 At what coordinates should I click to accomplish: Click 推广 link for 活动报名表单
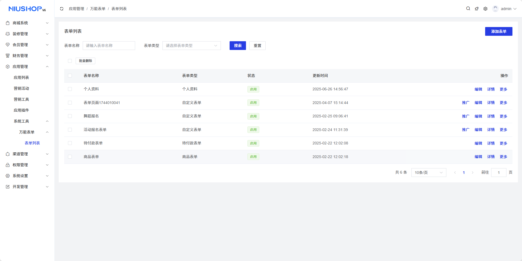pos(465,130)
